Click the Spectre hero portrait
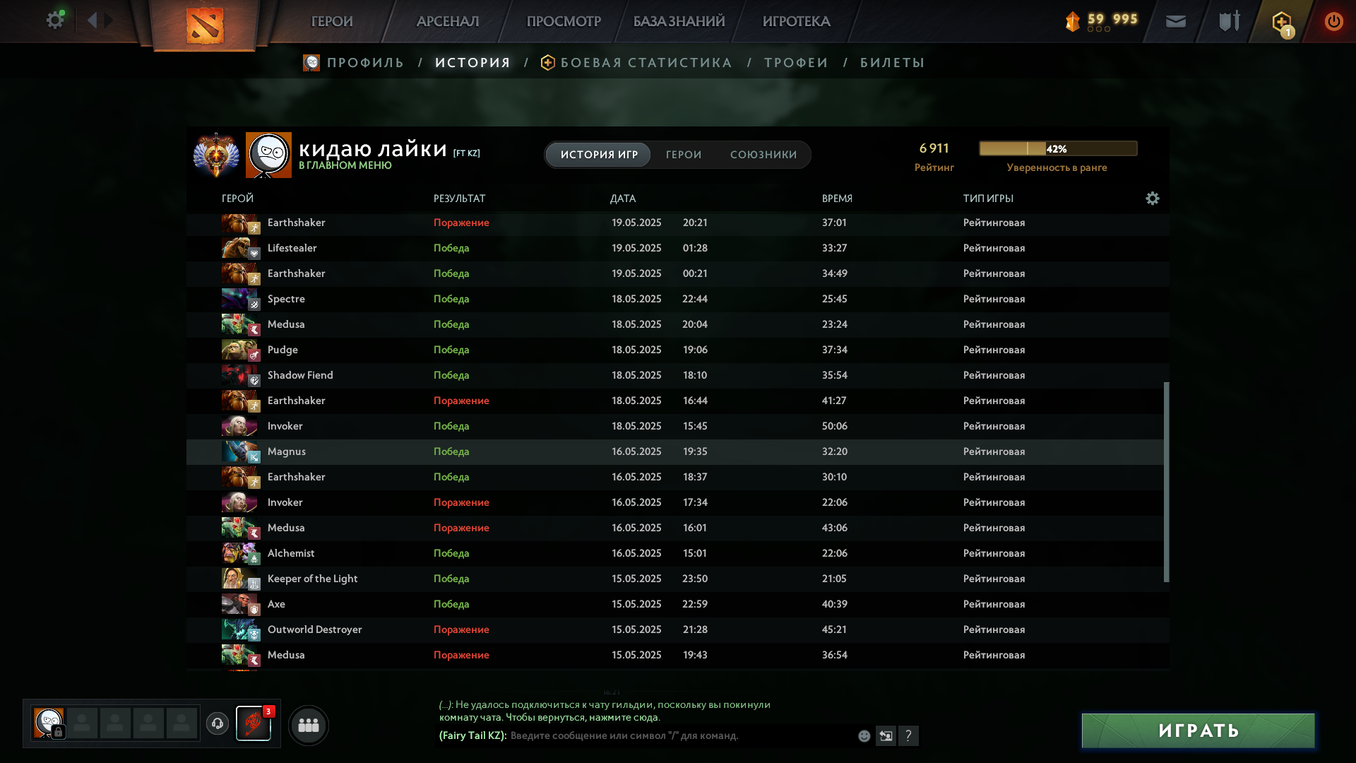The width and height of the screenshot is (1356, 763). point(239,299)
